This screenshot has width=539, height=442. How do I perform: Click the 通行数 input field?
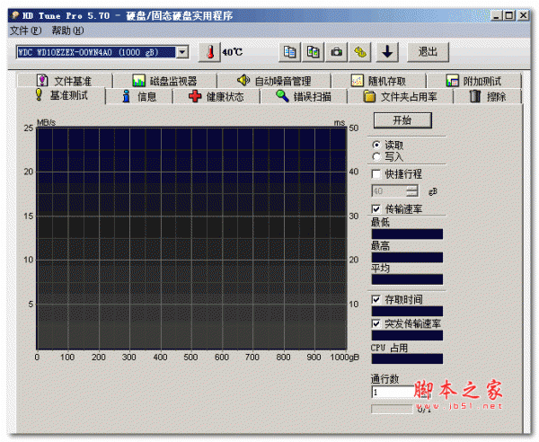[393, 392]
